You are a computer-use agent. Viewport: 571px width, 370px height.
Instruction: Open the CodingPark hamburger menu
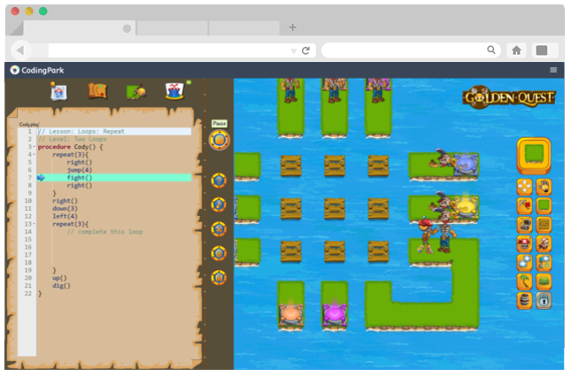tap(553, 70)
